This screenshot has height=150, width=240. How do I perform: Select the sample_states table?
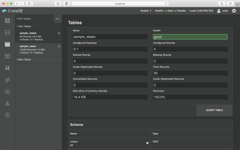point(38,36)
